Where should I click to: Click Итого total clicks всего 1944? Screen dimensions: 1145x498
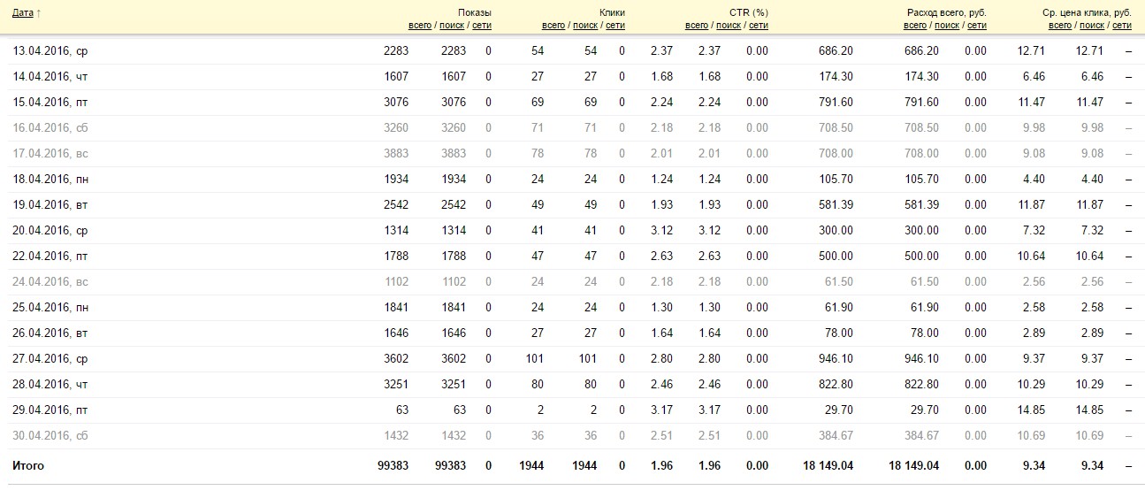[x=531, y=466]
